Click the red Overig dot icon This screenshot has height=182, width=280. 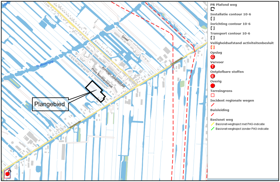click(x=213, y=86)
